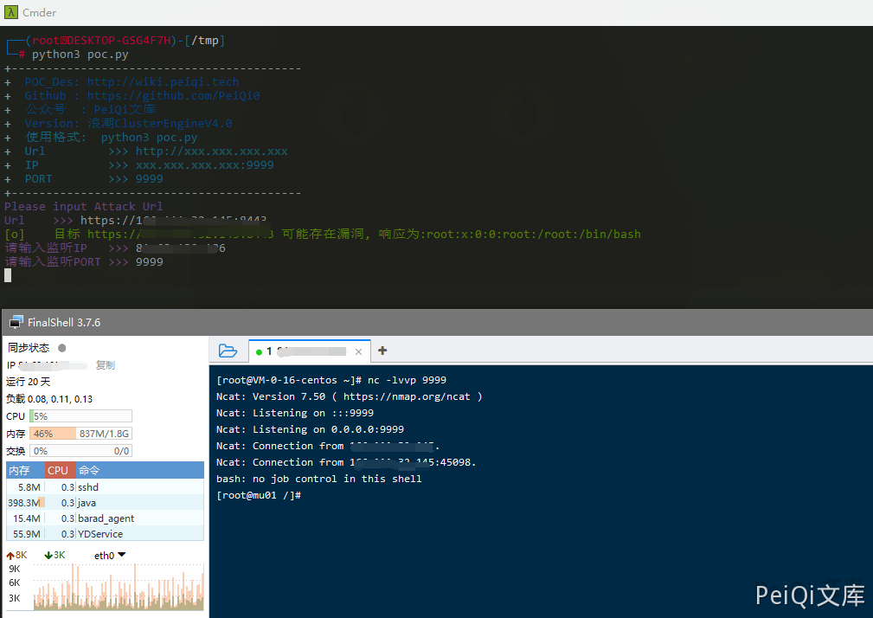Click the https://github.com/PeiQi0 URL in Cmder
873x618 pixels.
173,96
